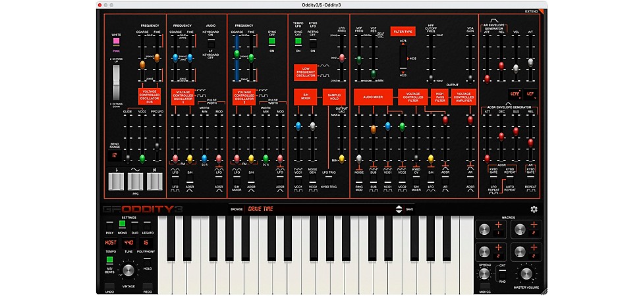The width and height of the screenshot is (643, 296).
Task: Toggle the Tempo LFO Sync switch
Action: click(x=298, y=41)
